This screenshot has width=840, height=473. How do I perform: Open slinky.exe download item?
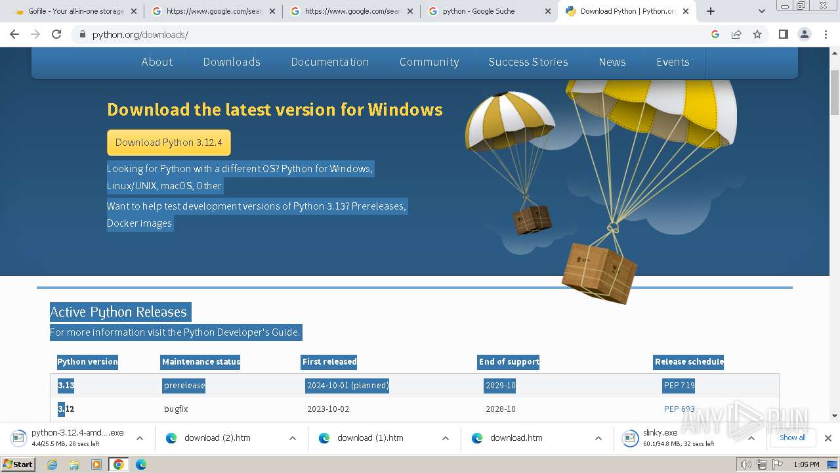[x=681, y=438]
